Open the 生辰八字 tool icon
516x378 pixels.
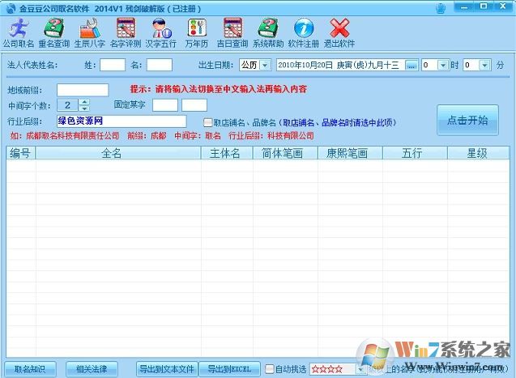tap(89, 33)
